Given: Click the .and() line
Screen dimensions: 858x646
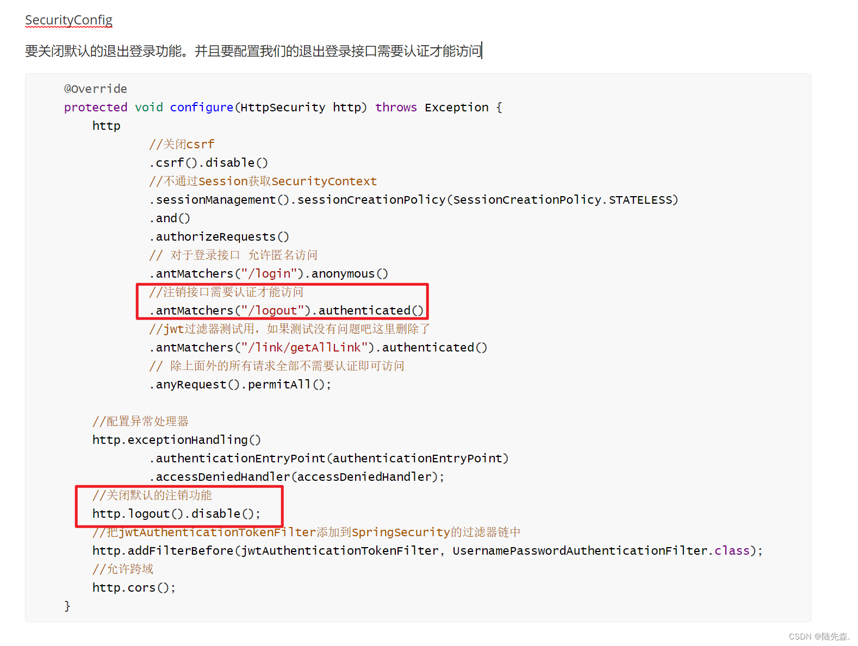Looking at the screenshot, I should 170,218.
